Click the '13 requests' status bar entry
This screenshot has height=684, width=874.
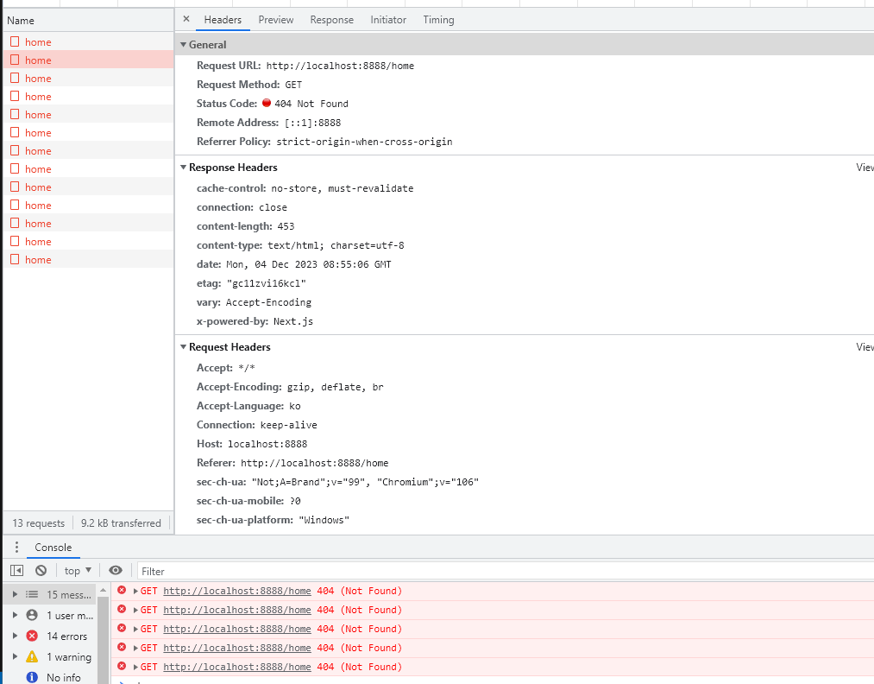(39, 523)
